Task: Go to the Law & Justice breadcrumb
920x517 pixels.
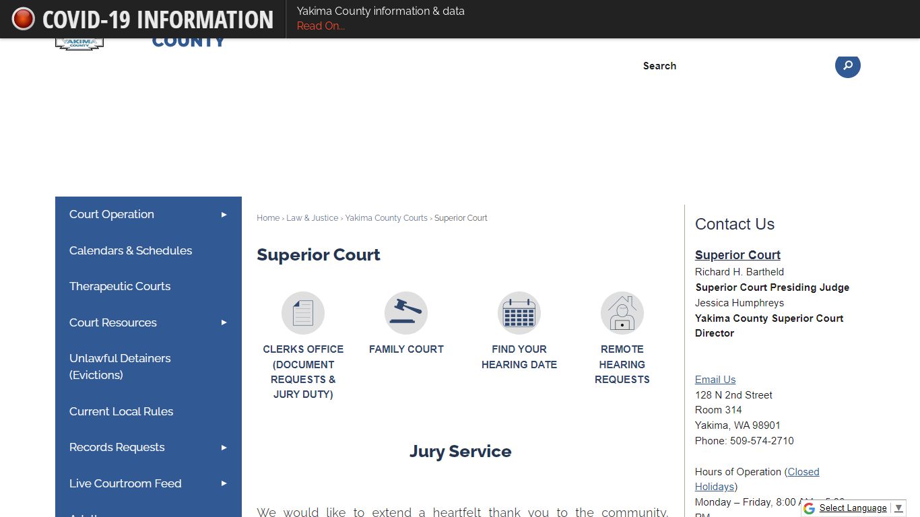Action: [x=313, y=218]
